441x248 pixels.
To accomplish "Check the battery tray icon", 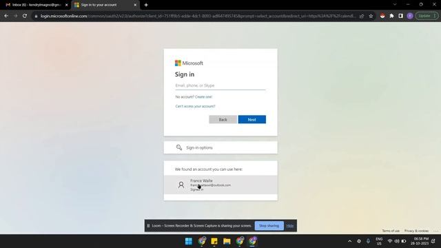I will (x=404, y=241).
